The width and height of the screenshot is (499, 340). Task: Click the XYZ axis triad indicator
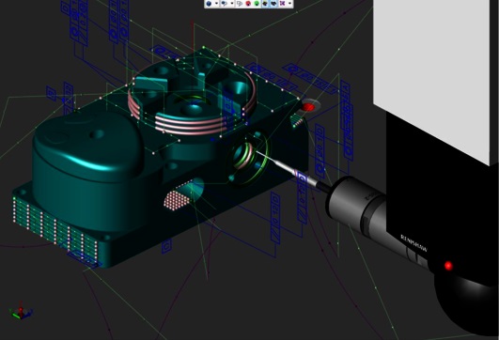[21, 311]
